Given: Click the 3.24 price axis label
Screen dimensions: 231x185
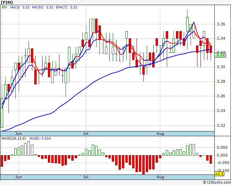Looking at the screenshot, I should 221,110.
